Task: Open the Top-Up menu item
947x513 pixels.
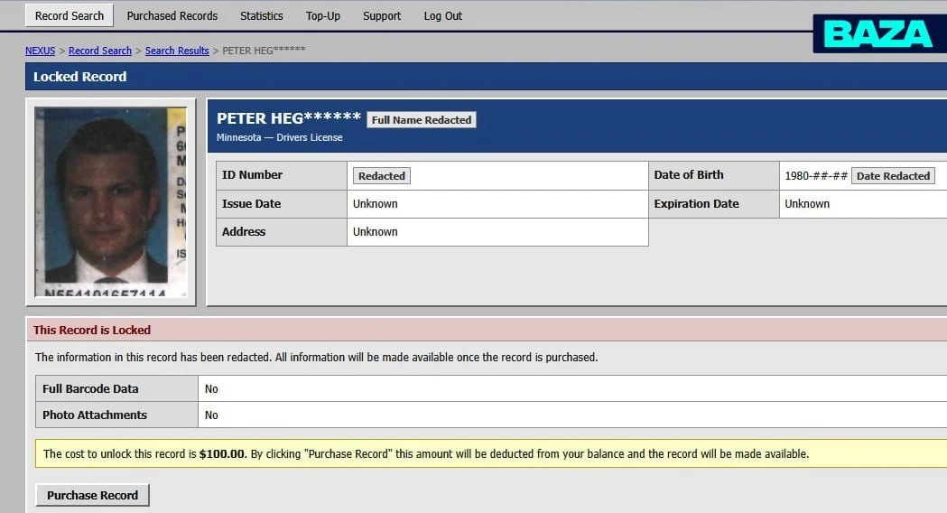Action: pyautogui.click(x=323, y=15)
